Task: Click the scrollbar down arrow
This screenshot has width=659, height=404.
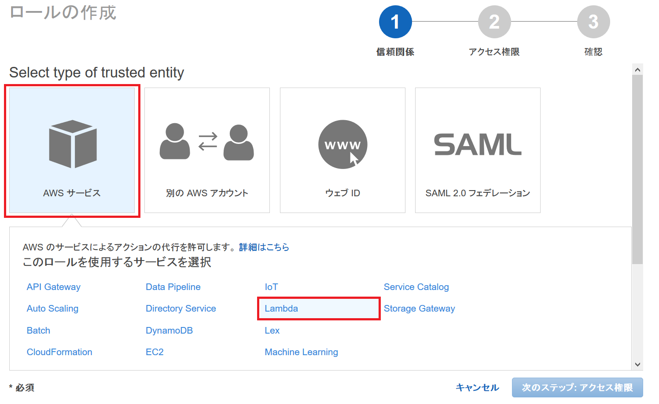Action: click(x=637, y=364)
